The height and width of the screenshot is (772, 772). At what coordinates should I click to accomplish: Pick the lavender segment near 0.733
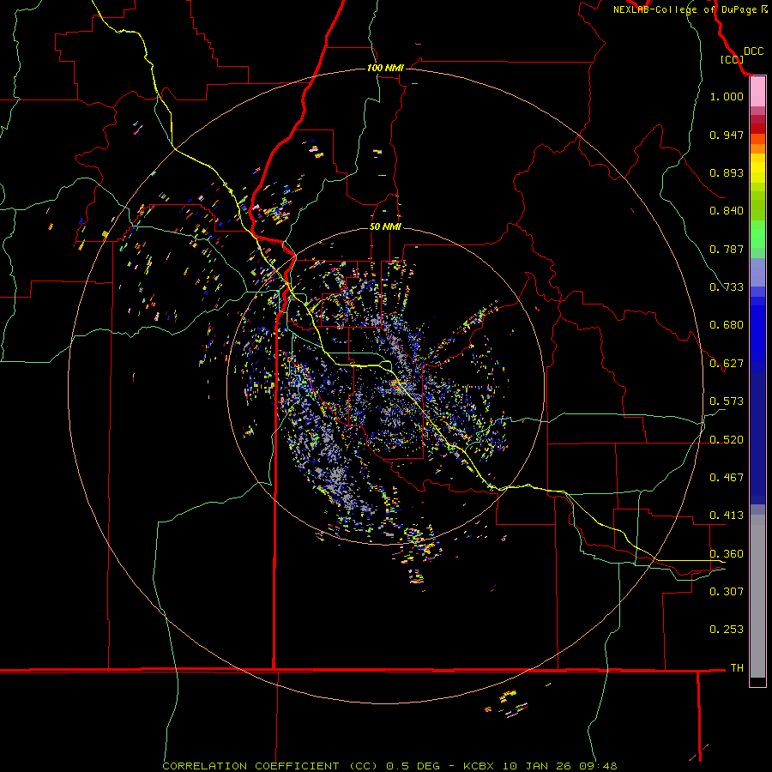pos(757,272)
